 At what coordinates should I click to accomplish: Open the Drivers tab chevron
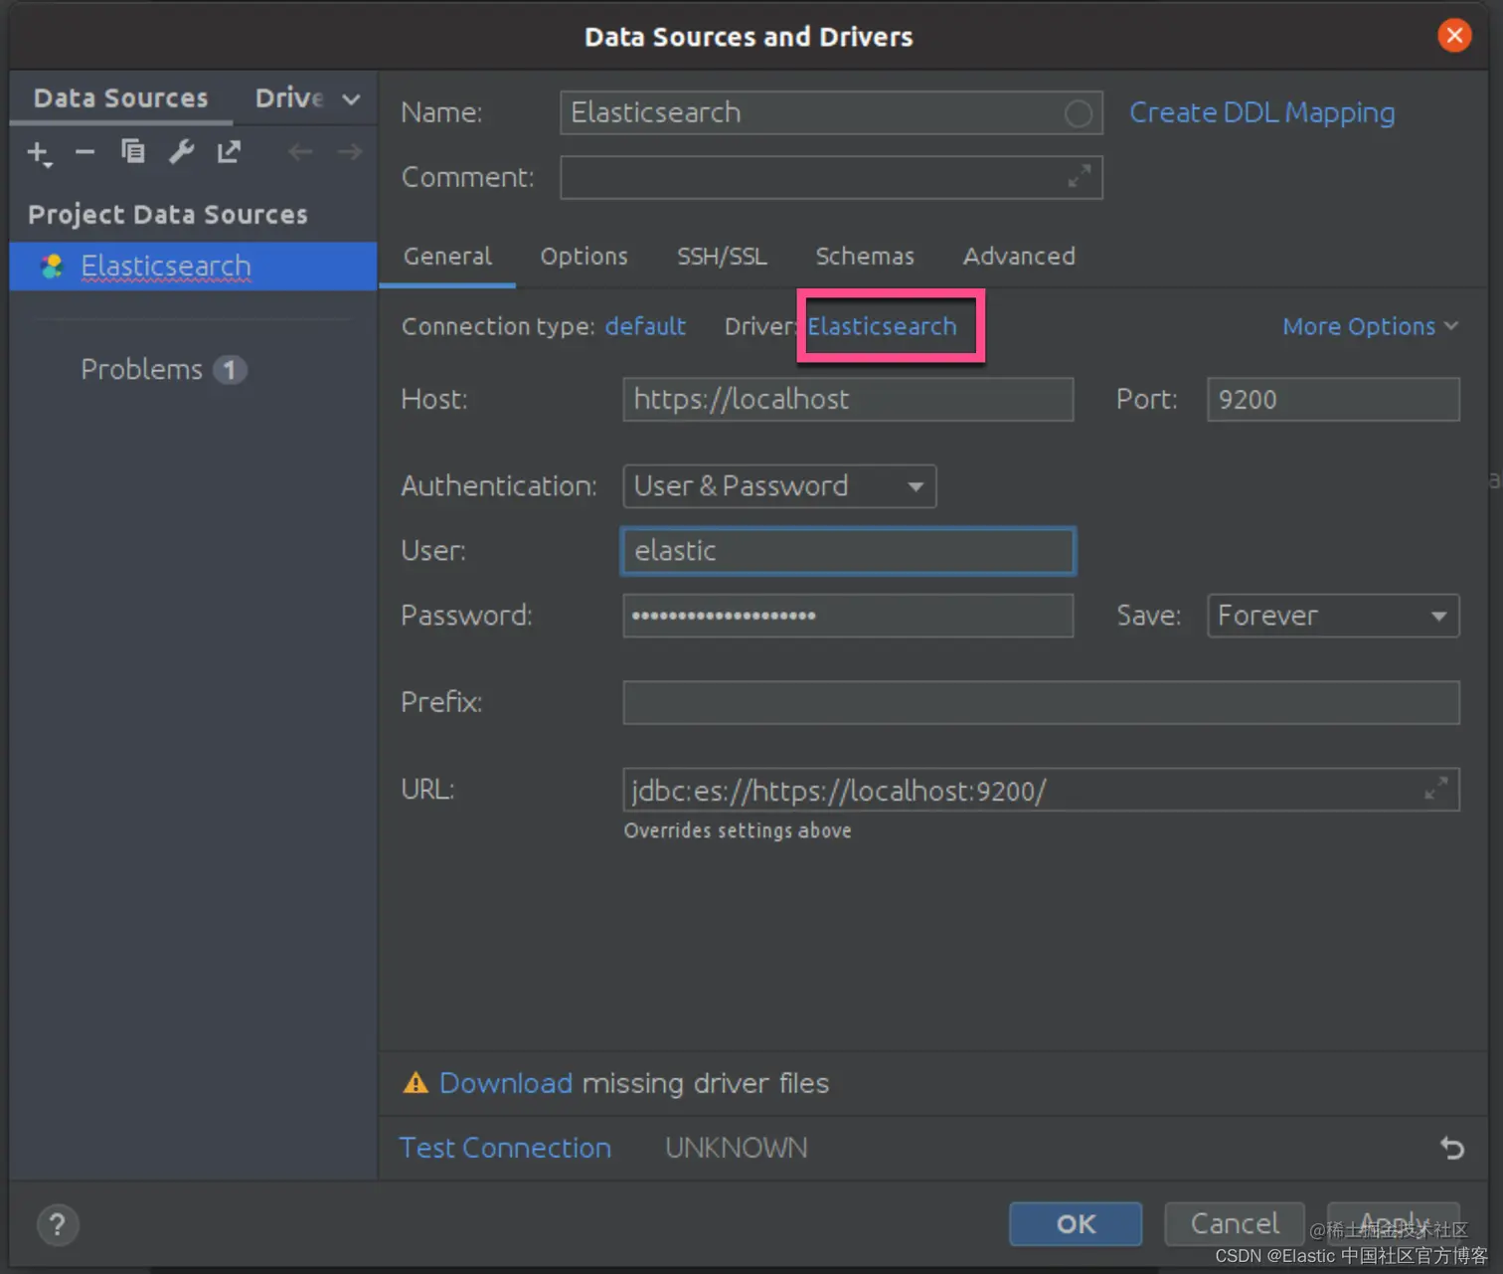pos(350,98)
